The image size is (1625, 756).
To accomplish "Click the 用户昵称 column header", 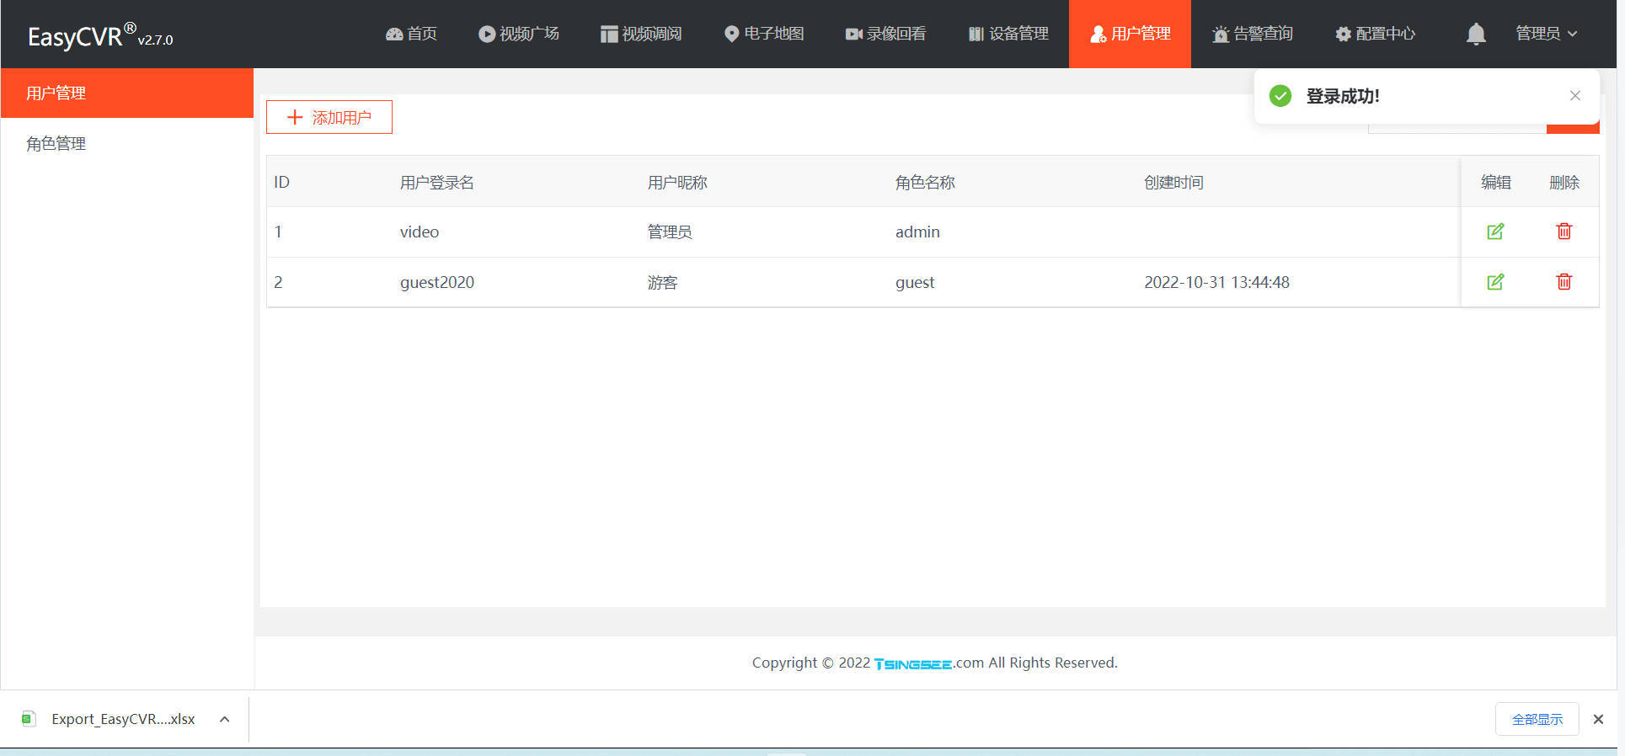I will (x=677, y=183).
